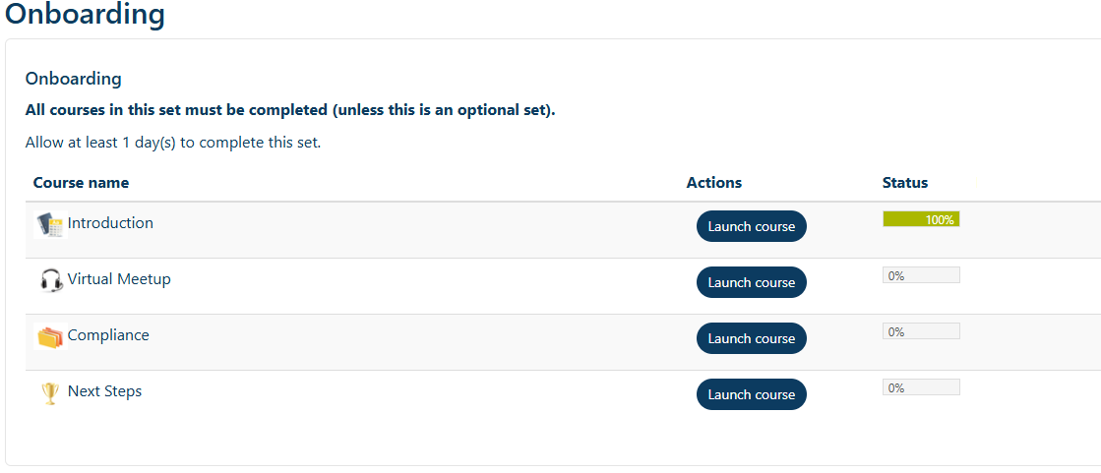Click the Introduction 100% progress bar
The image size is (1101, 473).
(921, 219)
